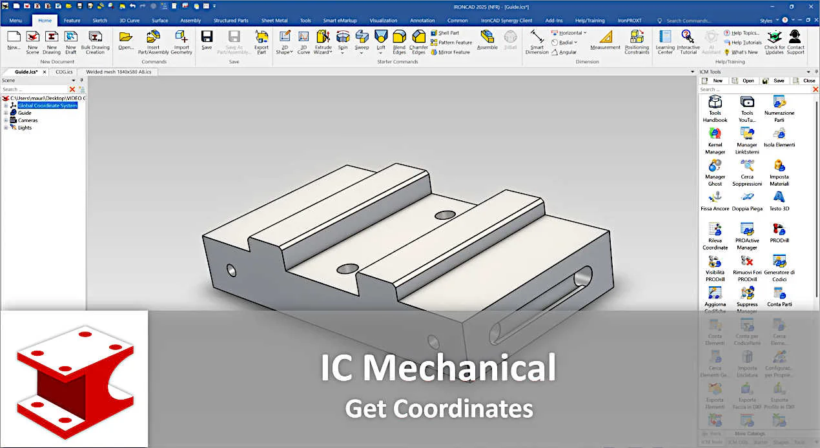Switch to the COG.ics document tab

point(65,72)
